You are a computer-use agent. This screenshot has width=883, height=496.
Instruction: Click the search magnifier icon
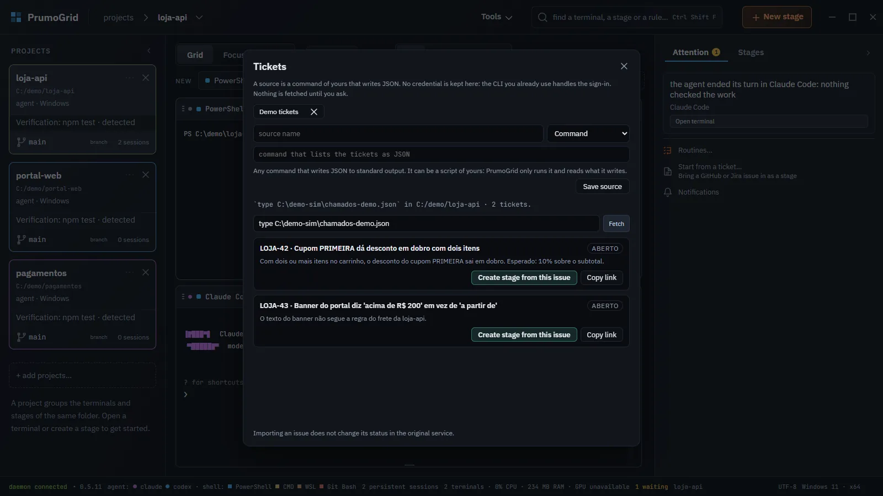click(x=542, y=17)
